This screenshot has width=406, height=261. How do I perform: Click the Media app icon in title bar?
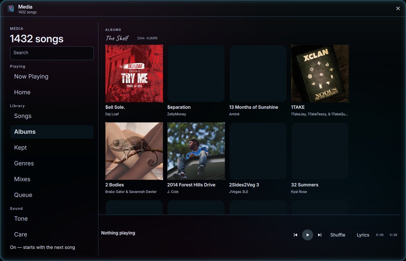pos(11,9)
